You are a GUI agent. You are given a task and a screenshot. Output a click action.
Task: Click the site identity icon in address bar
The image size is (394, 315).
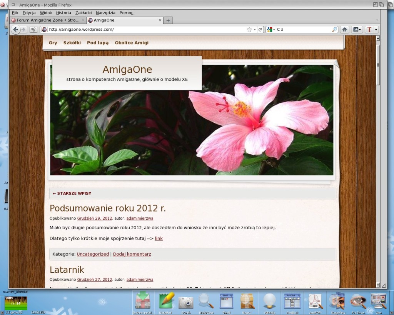[x=44, y=29]
